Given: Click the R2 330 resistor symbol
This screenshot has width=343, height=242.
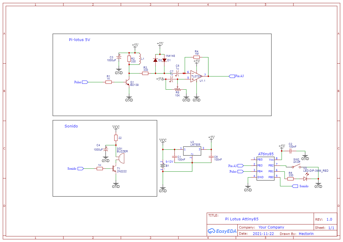Looking at the screenshot, I should pyautogui.click(x=129, y=59).
